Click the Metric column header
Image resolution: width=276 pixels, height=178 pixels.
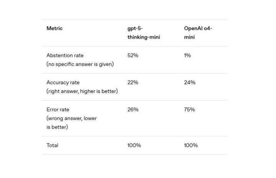pyautogui.click(x=54, y=28)
